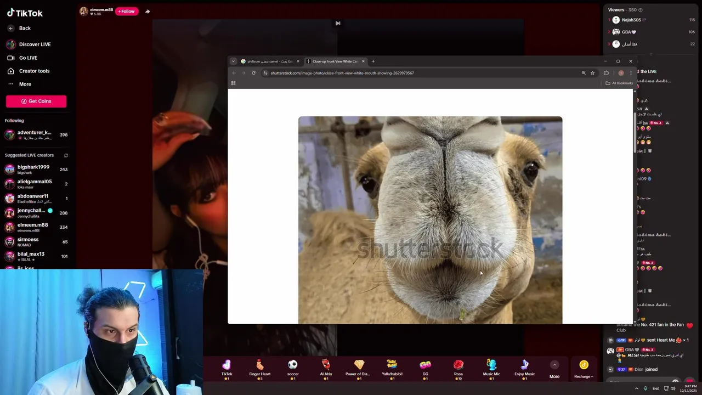Send the Finger Heart gift
The image size is (702, 395).
coord(260,369)
